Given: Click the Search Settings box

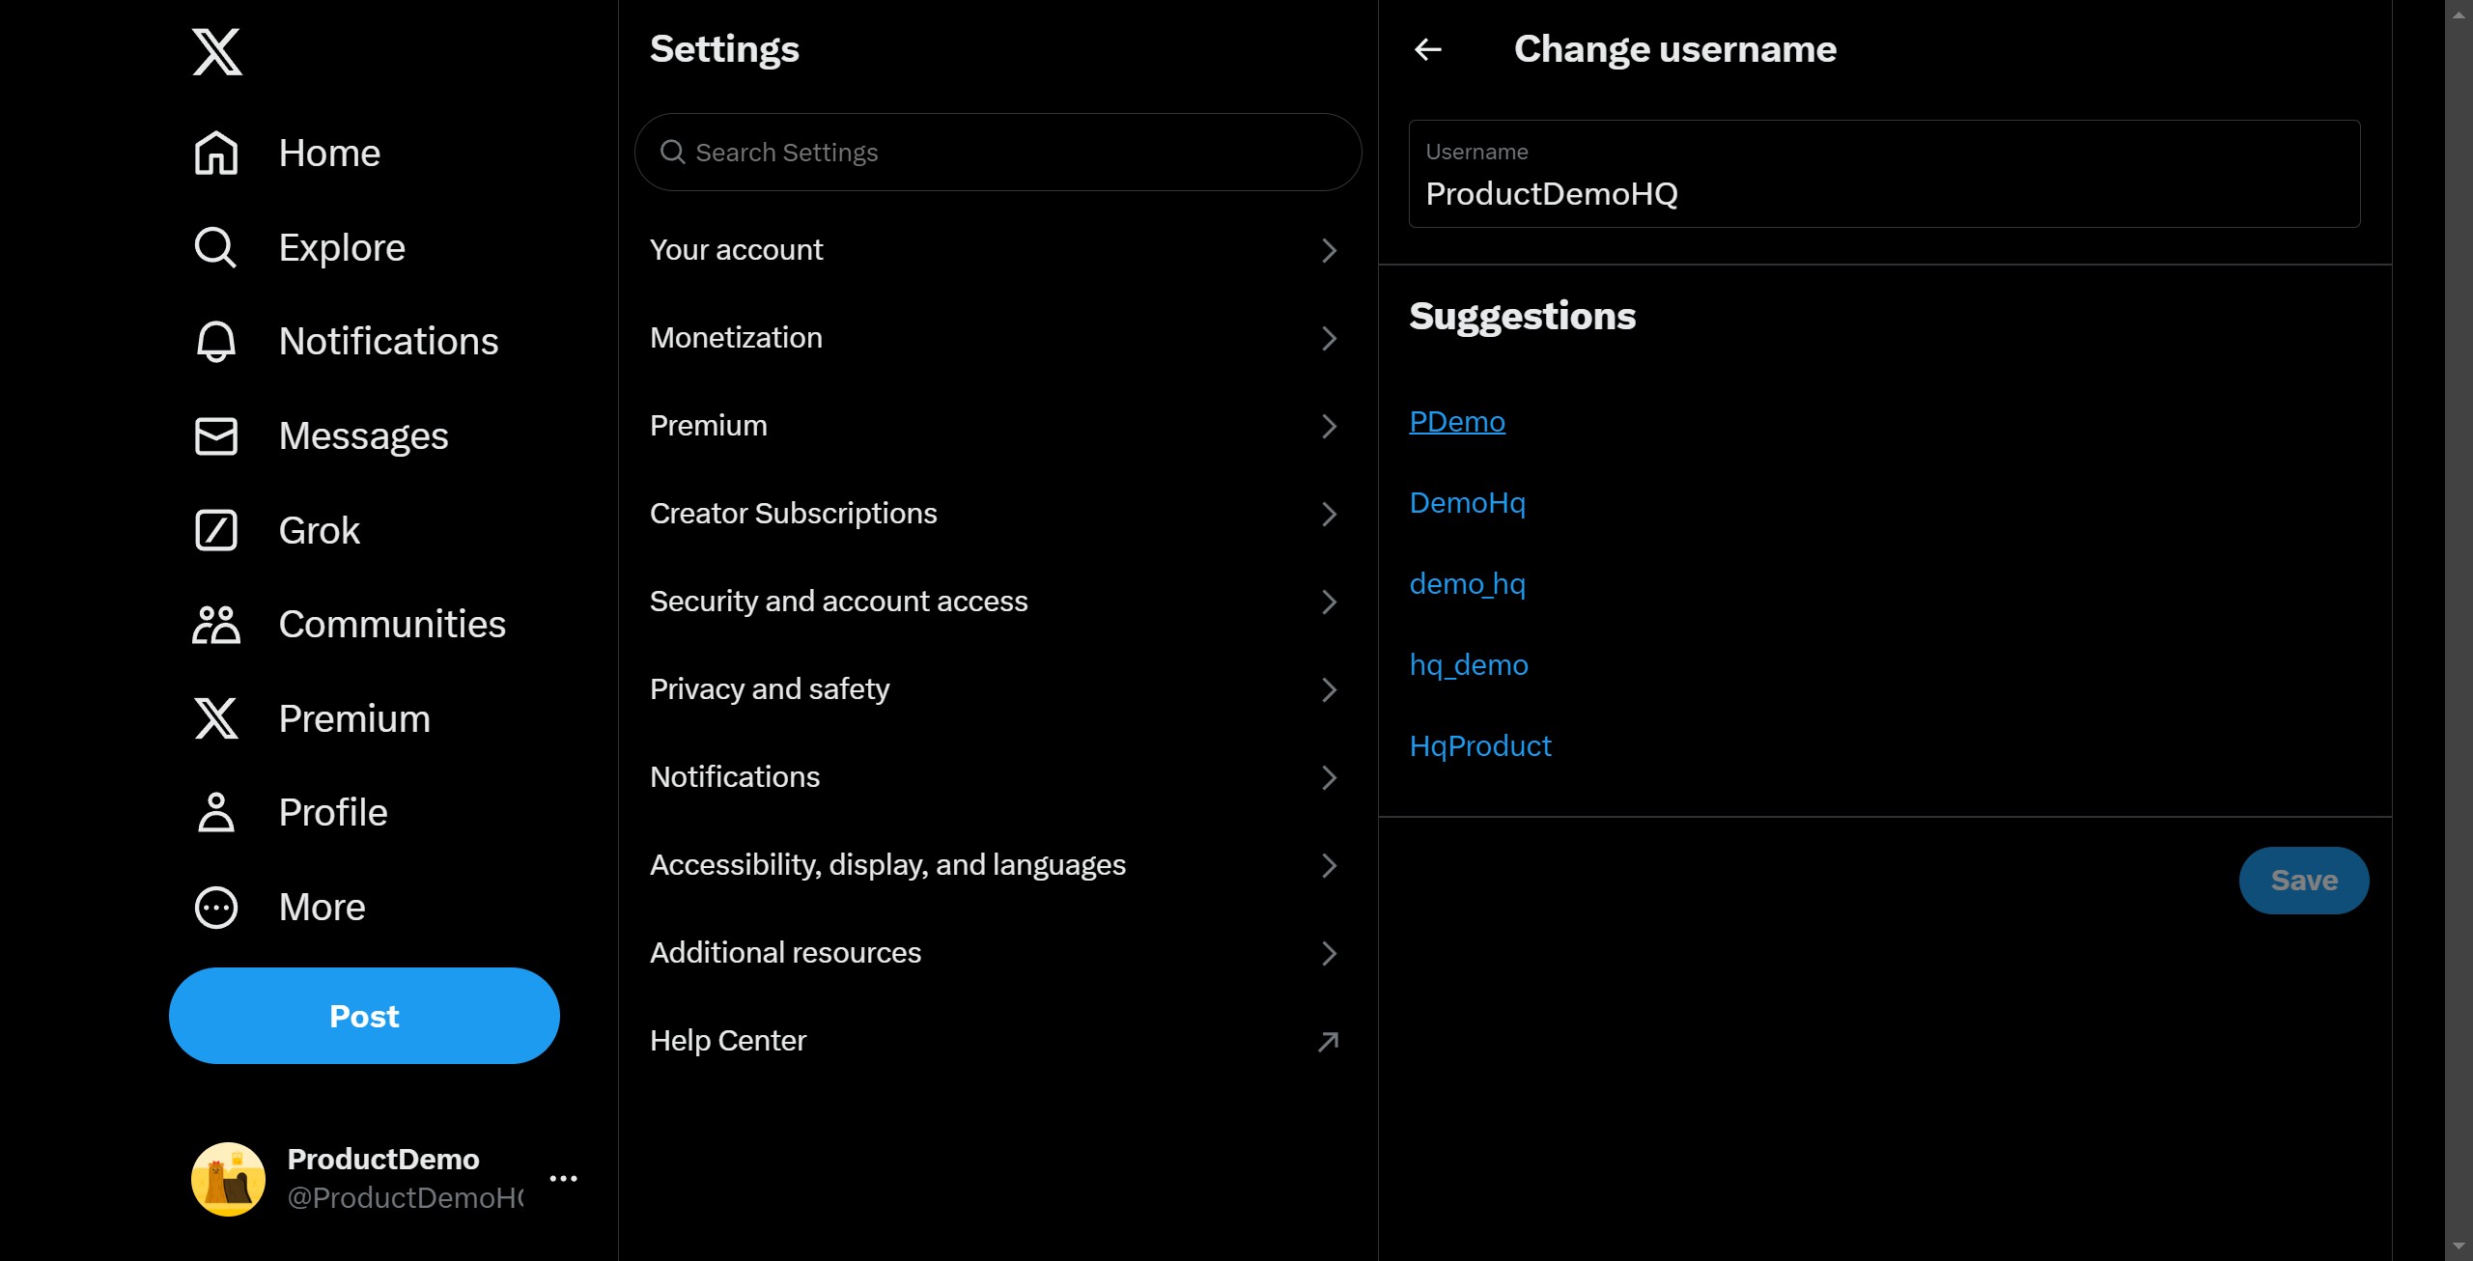Looking at the screenshot, I should (998, 153).
